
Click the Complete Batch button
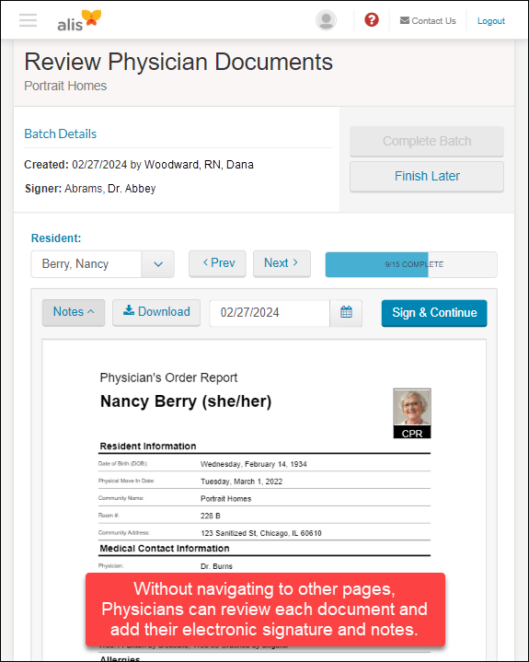click(427, 142)
